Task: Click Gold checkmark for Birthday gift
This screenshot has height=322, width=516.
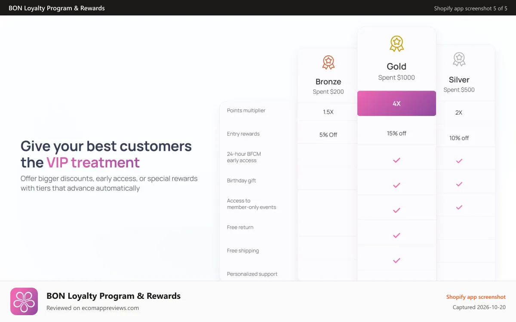Action: coord(396,185)
